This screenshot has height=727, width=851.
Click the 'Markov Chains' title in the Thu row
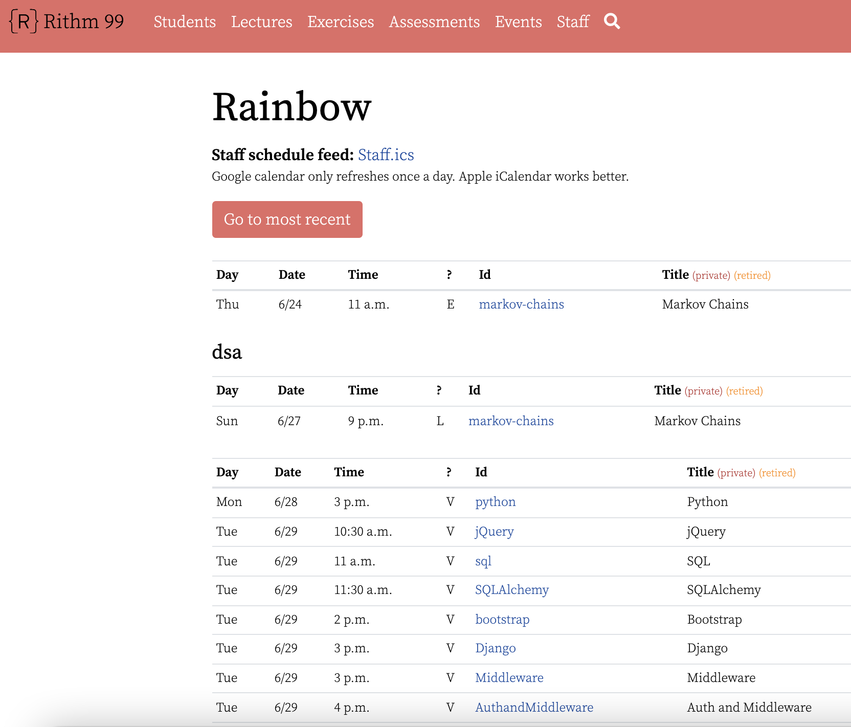point(705,304)
